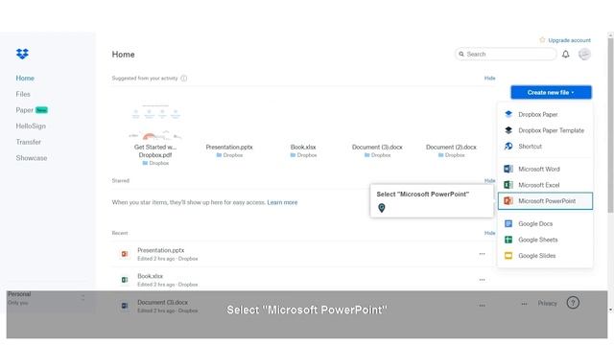The height and width of the screenshot is (345, 614).
Task: Click the Google Slides icon
Action: click(508, 256)
